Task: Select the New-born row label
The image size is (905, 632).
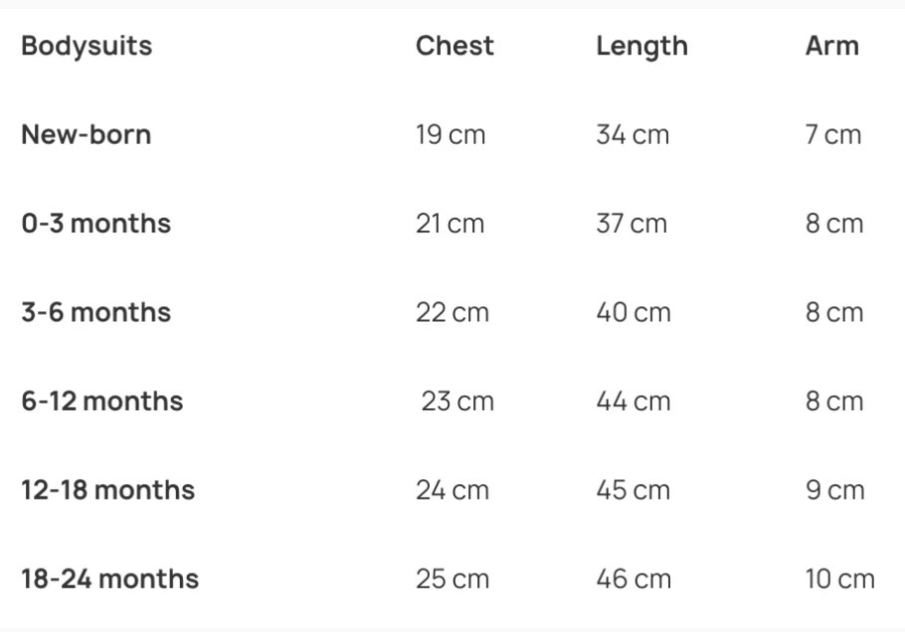Action: coord(87,134)
